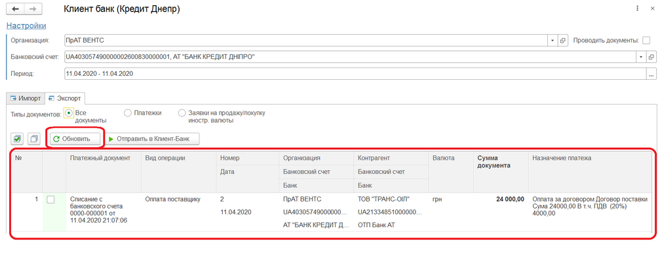Viewport: 662px width, 254px height.
Task: Click the Контрагент column header
Action: (391, 158)
